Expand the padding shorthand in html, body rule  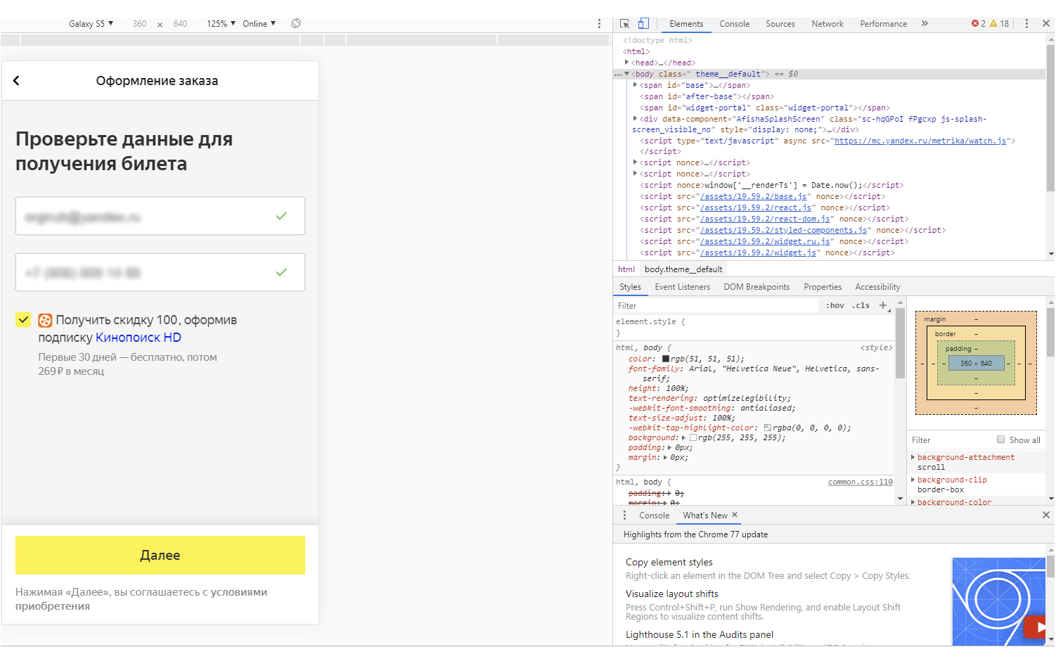coord(670,447)
